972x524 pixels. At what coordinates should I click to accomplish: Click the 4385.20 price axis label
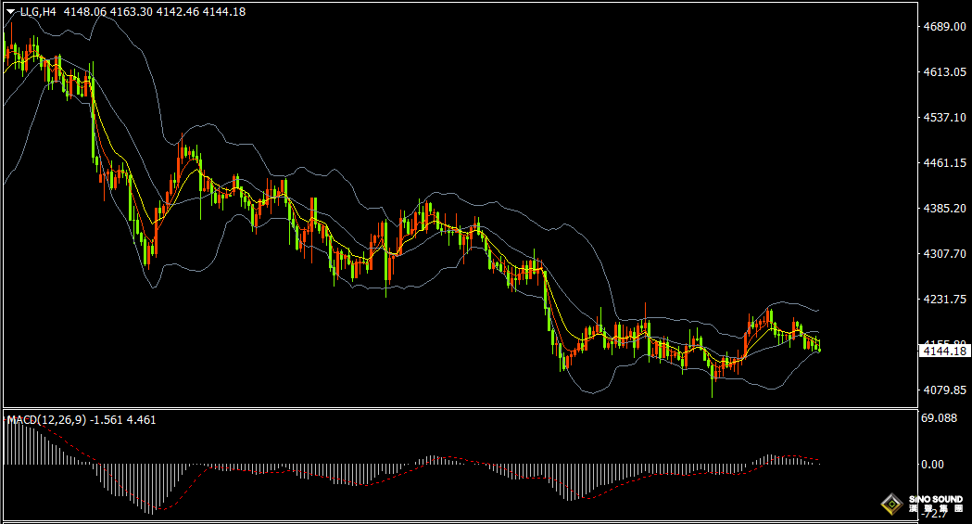click(945, 209)
